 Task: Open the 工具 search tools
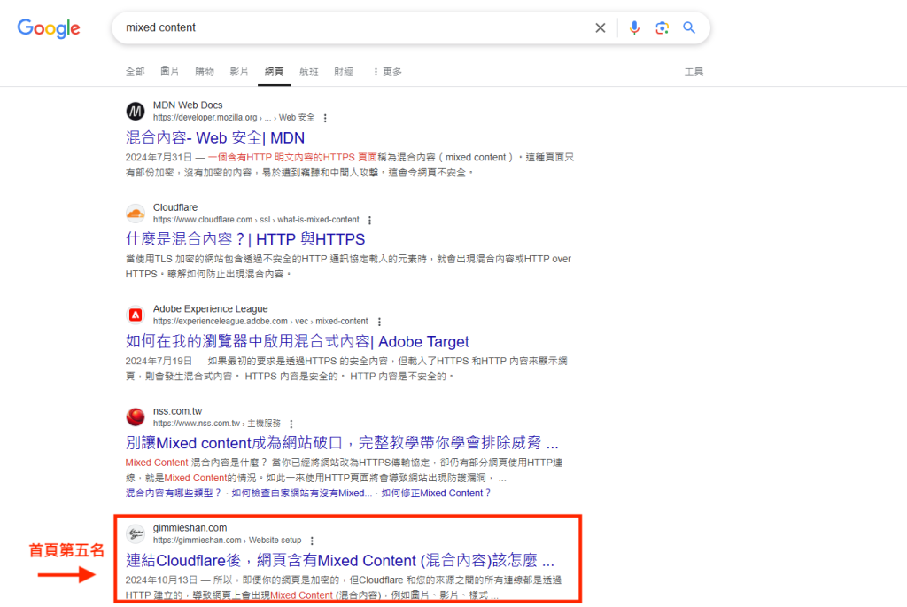click(694, 72)
